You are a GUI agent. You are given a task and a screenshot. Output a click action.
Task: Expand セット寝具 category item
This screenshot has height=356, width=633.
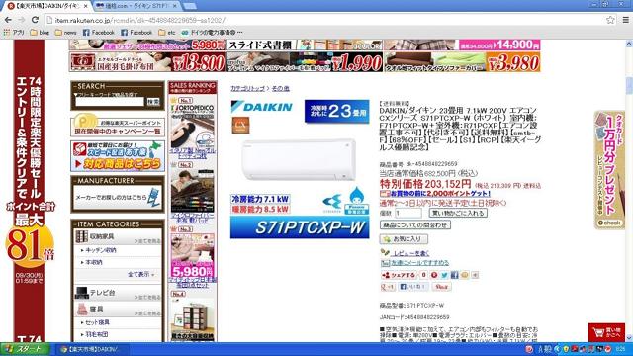click(x=95, y=322)
